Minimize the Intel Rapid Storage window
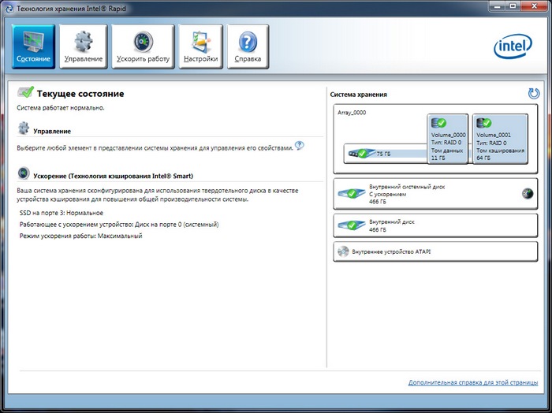Viewport: 552px width, 413px height. pos(498,6)
